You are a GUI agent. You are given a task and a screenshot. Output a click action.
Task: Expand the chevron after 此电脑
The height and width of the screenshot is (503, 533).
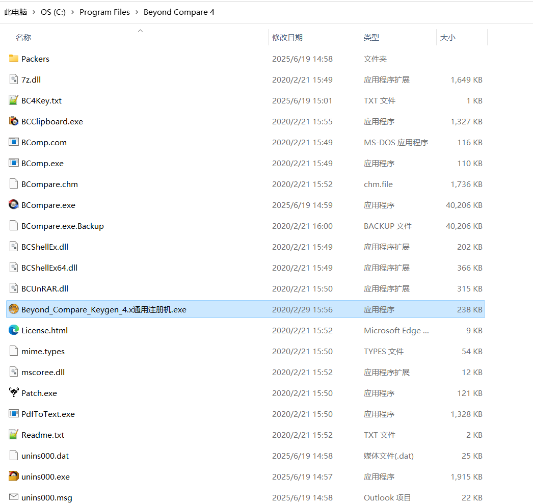point(34,12)
